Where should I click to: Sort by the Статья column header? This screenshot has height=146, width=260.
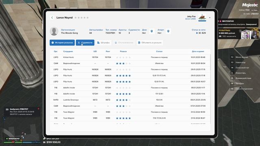[x=159, y=52]
